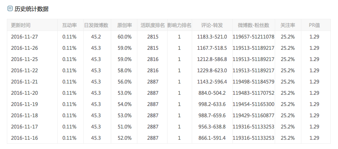Screen dimensions: 338x149
Task: Click the 历史统计数据 section title
Action: pyautogui.click(x=31, y=9)
